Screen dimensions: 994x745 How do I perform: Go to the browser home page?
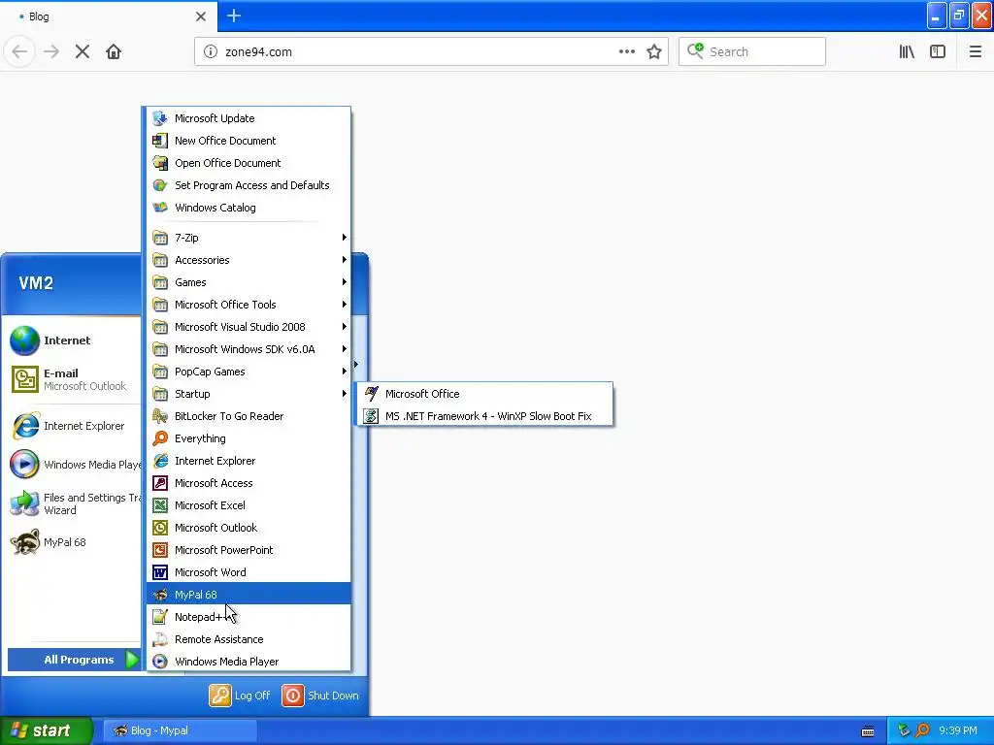click(114, 52)
